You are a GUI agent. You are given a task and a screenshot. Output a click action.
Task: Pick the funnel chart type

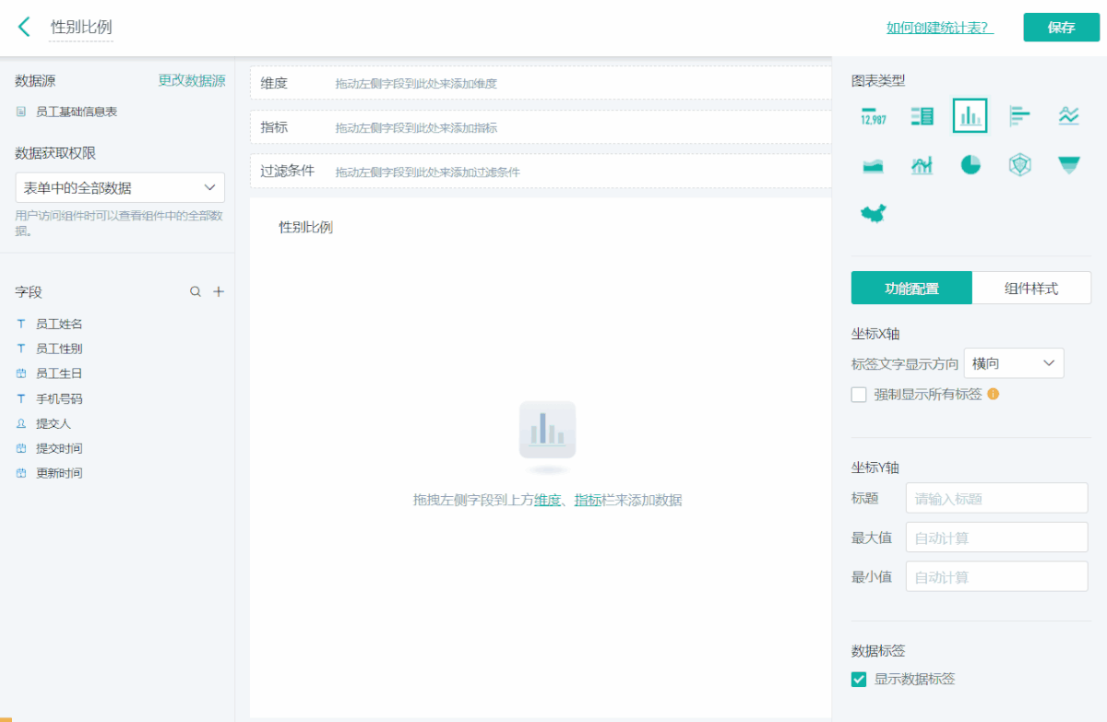[1068, 165]
